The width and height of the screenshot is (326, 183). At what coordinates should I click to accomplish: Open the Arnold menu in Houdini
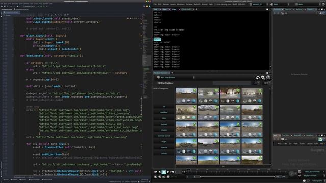205,4
